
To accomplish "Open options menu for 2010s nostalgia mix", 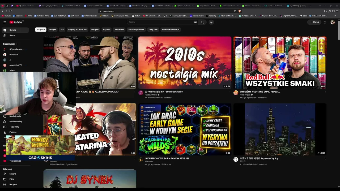I will point(230,92).
